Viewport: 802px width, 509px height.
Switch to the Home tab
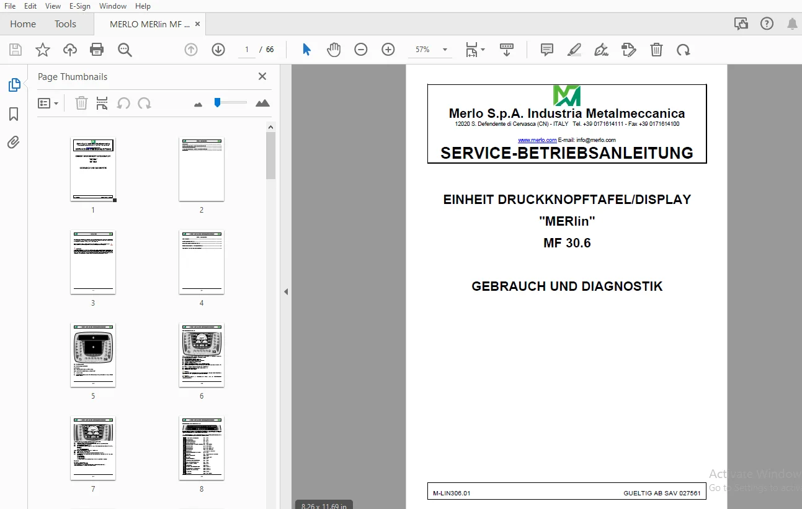23,24
